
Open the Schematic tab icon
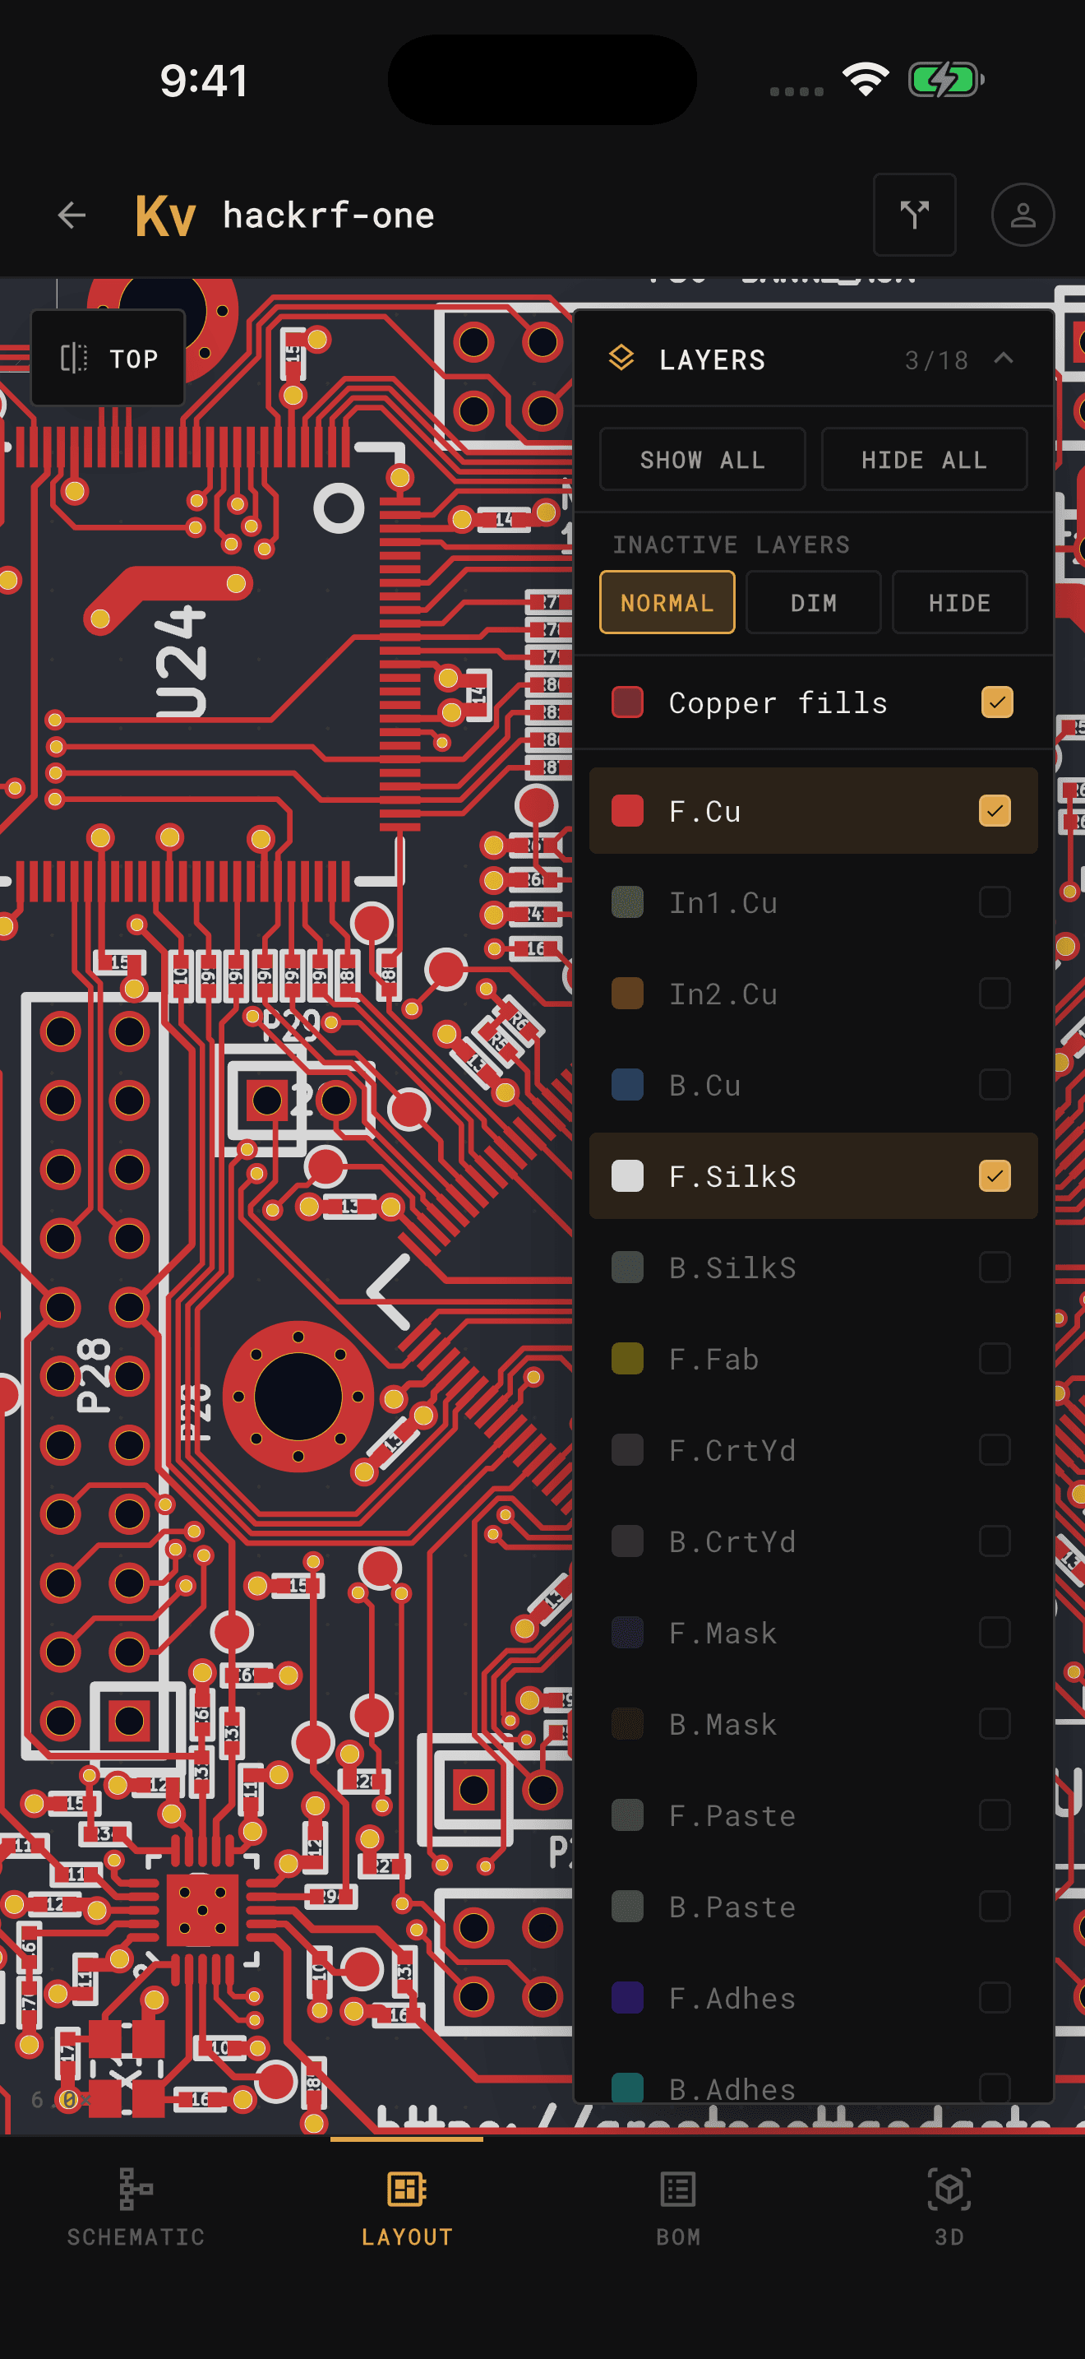pyautogui.click(x=136, y=2190)
